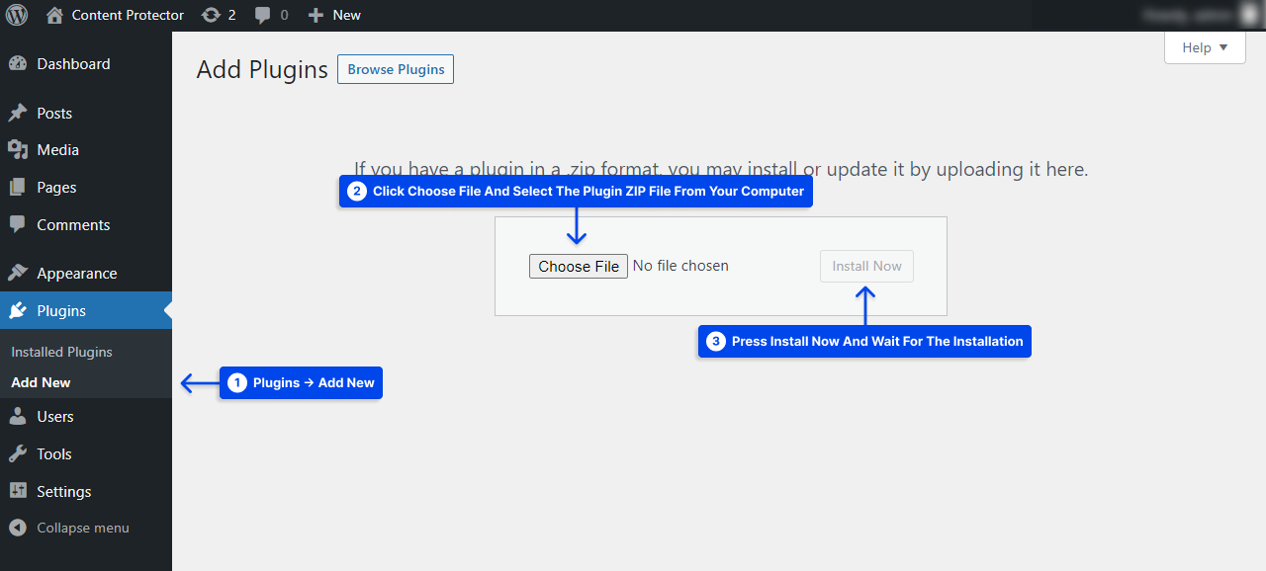Click the Plugins plug icon in the sidebar
The height and width of the screenshot is (571, 1266).
(17, 310)
